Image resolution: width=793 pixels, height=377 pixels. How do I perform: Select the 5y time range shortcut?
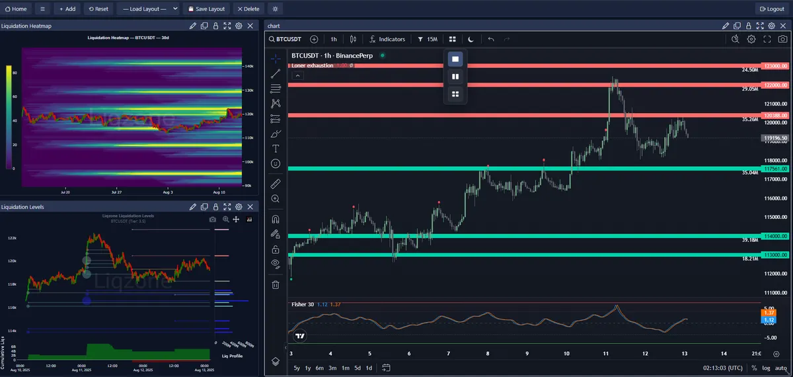coord(297,368)
